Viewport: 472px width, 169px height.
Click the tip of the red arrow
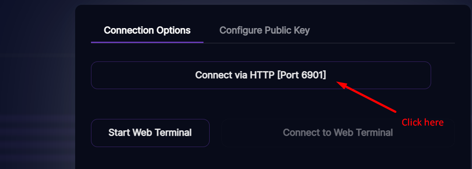click(337, 82)
